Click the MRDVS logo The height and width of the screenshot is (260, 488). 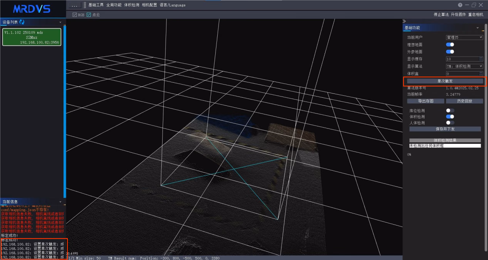click(x=32, y=8)
